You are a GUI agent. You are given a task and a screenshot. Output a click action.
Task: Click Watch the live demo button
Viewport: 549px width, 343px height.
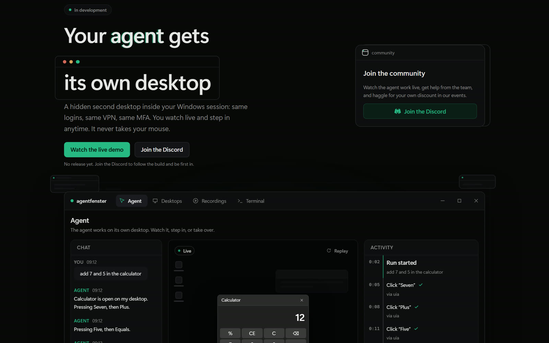click(x=97, y=150)
